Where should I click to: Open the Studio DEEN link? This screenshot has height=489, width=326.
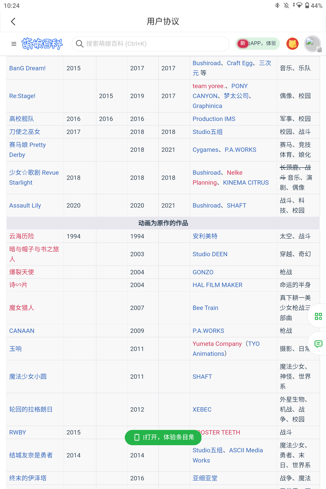(x=210, y=254)
